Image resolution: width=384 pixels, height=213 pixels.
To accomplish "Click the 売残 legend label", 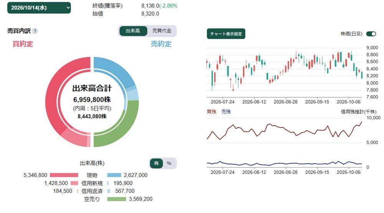I will coord(226,111).
